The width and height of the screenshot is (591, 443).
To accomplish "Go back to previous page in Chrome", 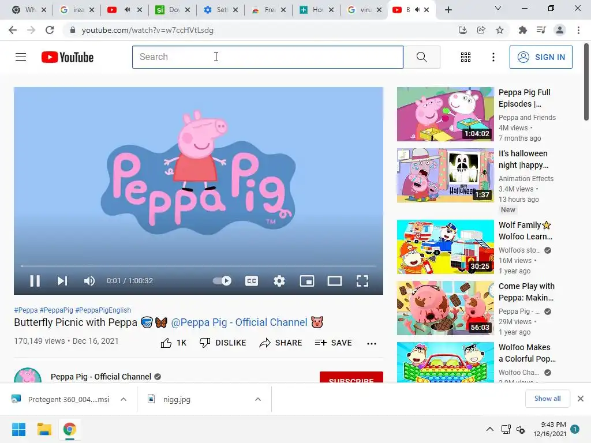I will [13, 30].
